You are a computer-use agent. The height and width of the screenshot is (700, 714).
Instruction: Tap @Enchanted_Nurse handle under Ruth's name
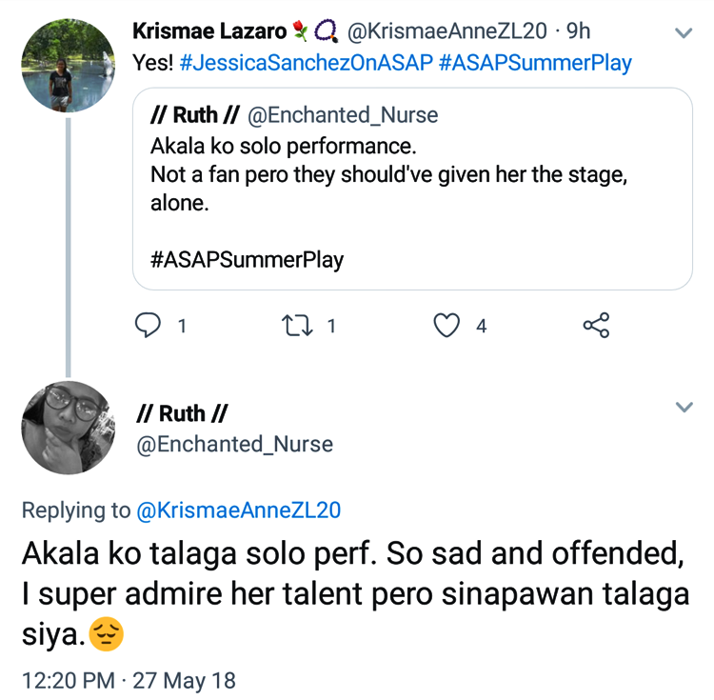pos(235,444)
